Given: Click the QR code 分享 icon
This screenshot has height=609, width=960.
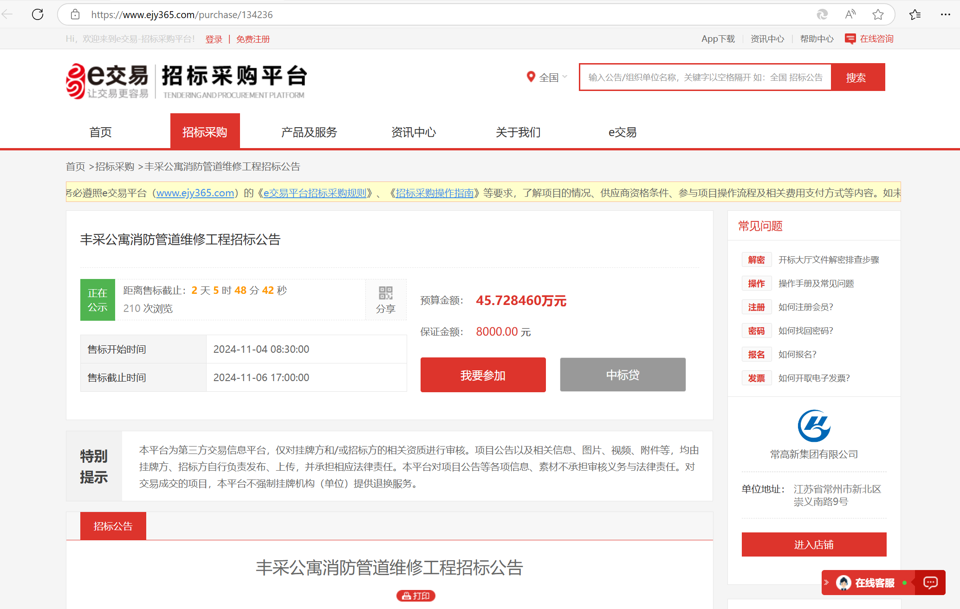Looking at the screenshot, I should [x=386, y=299].
